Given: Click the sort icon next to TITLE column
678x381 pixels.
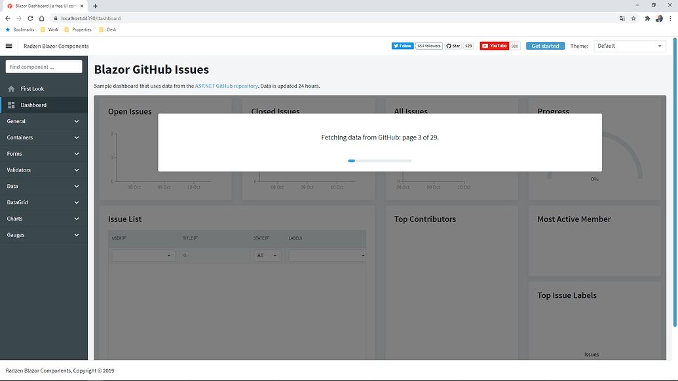Looking at the screenshot, I should coord(197,238).
